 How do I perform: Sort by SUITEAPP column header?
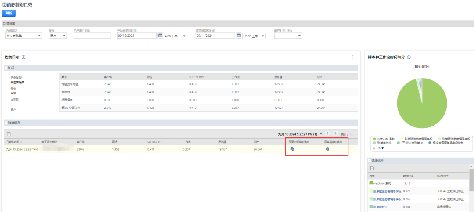coord(443,176)
